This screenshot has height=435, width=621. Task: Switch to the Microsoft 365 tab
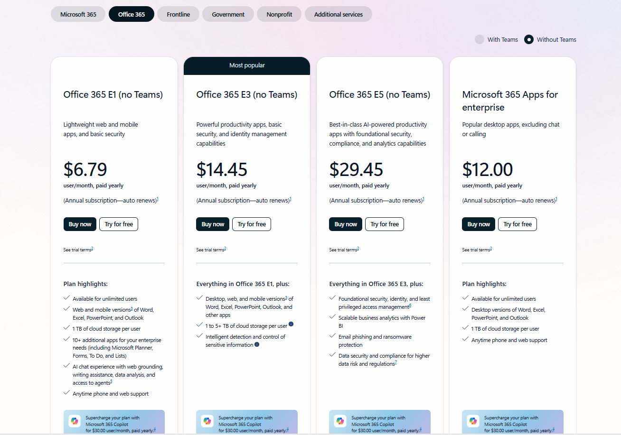tap(78, 14)
